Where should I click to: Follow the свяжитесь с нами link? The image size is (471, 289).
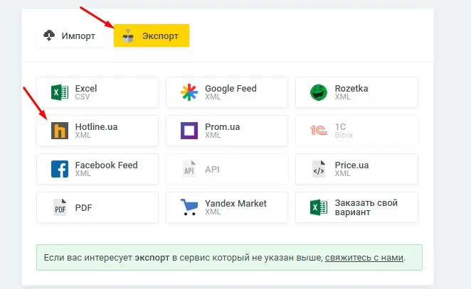(x=364, y=258)
